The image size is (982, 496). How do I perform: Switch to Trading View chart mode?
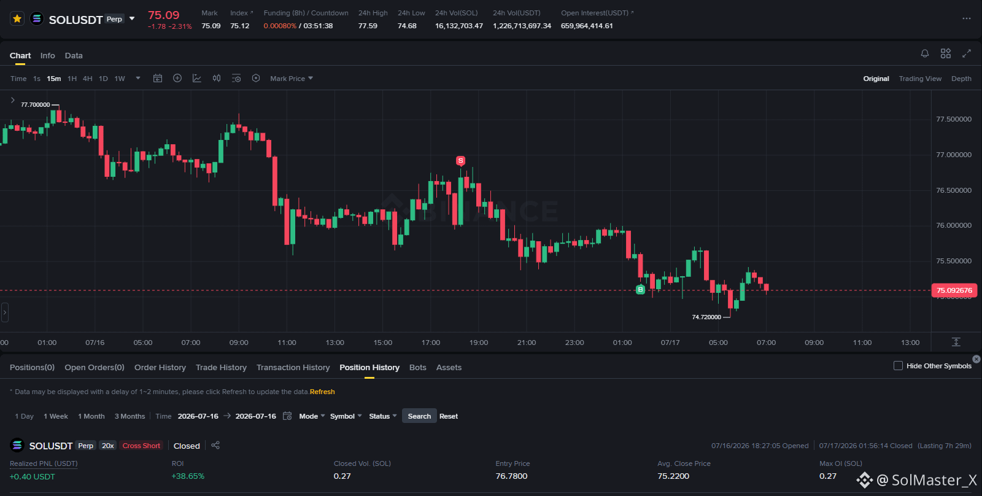(x=920, y=79)
